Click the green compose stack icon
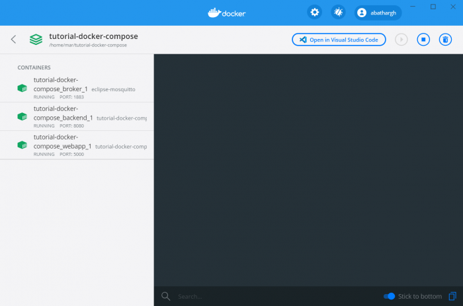Viewport: 463px width, 306px height. pyautogui.click(x=36, y=40)
